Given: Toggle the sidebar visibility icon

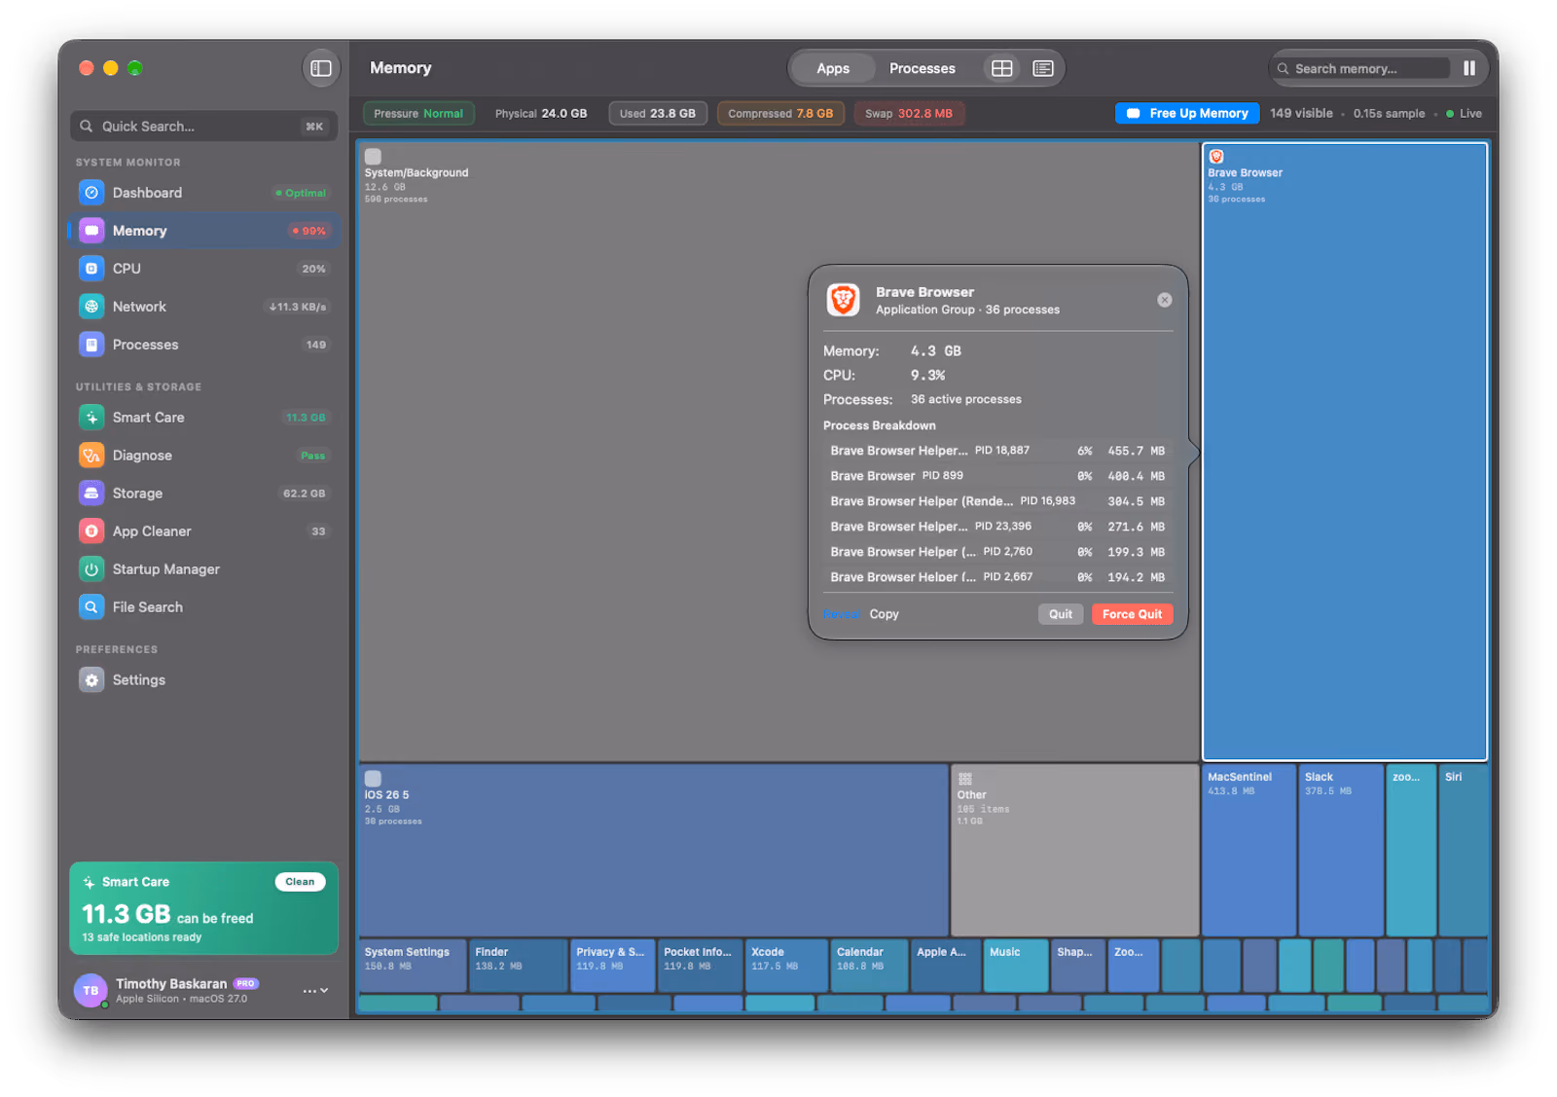Looking at the screenshot, I should [x=321, y=68].
